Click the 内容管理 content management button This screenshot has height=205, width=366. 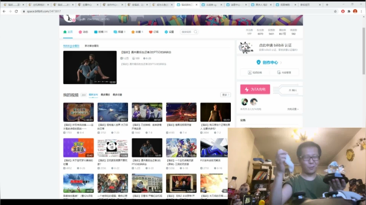point(284,73)
